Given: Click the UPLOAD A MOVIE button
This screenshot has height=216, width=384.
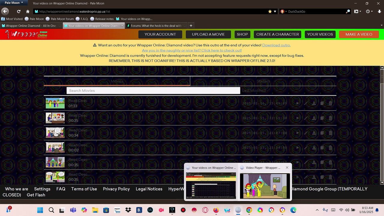Looking at the screenshot, I should 208,34.
